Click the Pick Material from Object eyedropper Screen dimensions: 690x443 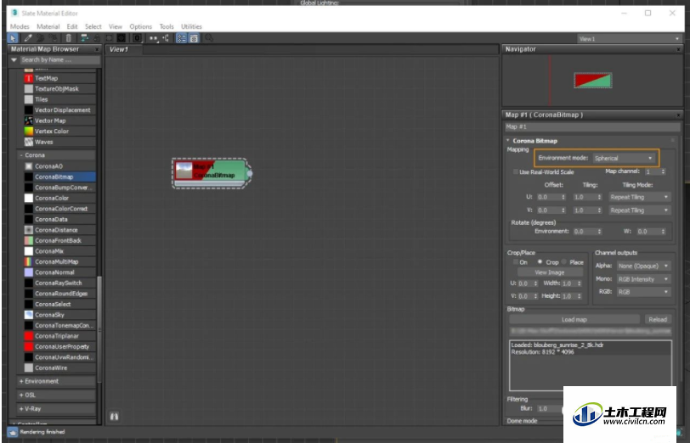pos(28,38)
